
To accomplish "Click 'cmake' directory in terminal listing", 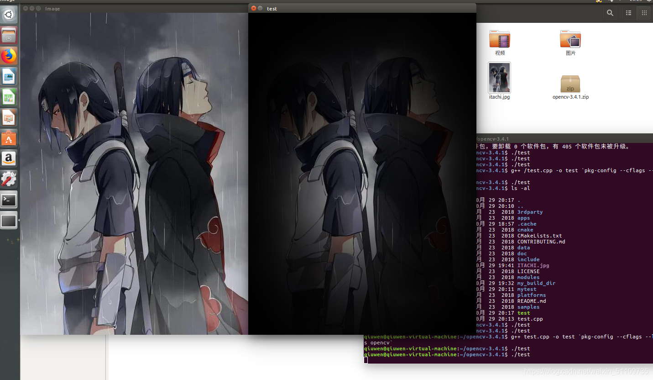I will [x=525, y=230].
